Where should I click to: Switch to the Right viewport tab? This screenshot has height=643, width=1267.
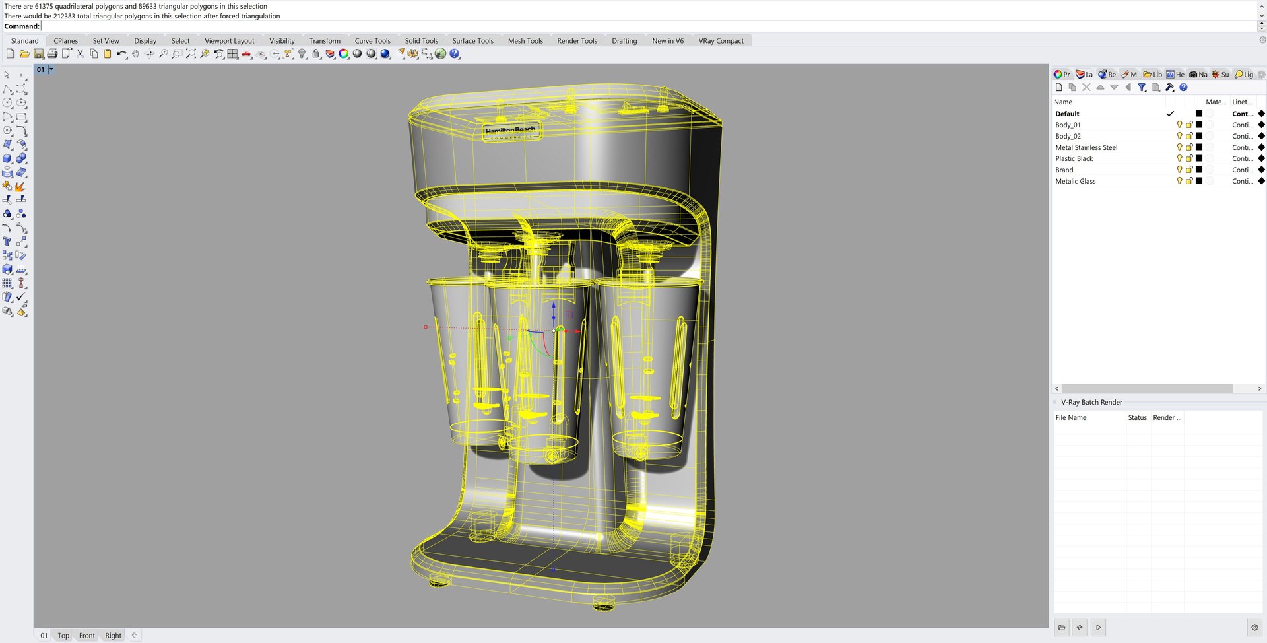(113, 636)
